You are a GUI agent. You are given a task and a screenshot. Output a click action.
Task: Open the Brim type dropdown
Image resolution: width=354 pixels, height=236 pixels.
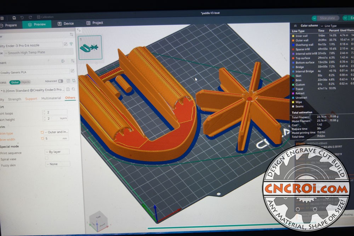pyautogui.click(x=56, y=132)
